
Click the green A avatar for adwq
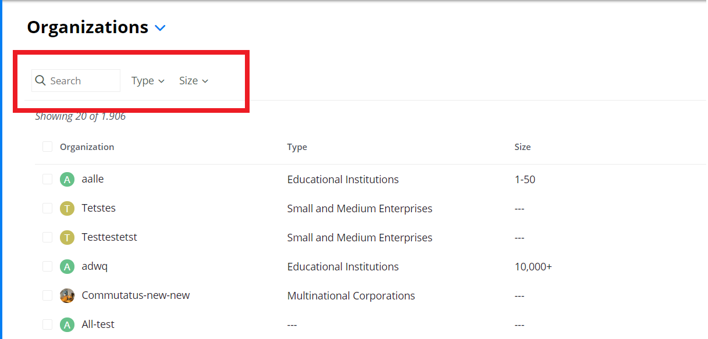point(67,267)
